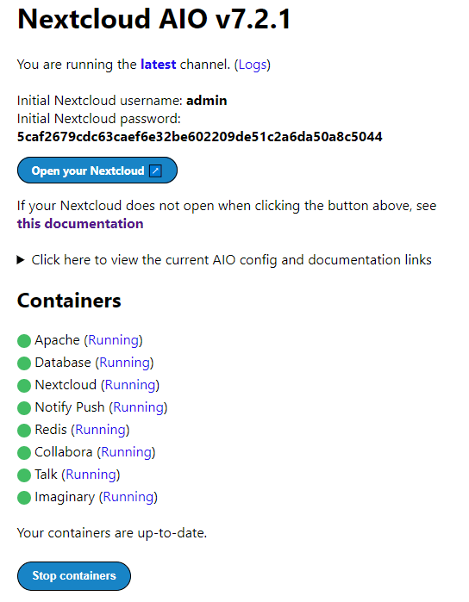Image resolution: width=469 pixels, height=602 pixels.
Task: Click the green status dot beside Talk
Action: pyautogui.click(x=24, y=475)
